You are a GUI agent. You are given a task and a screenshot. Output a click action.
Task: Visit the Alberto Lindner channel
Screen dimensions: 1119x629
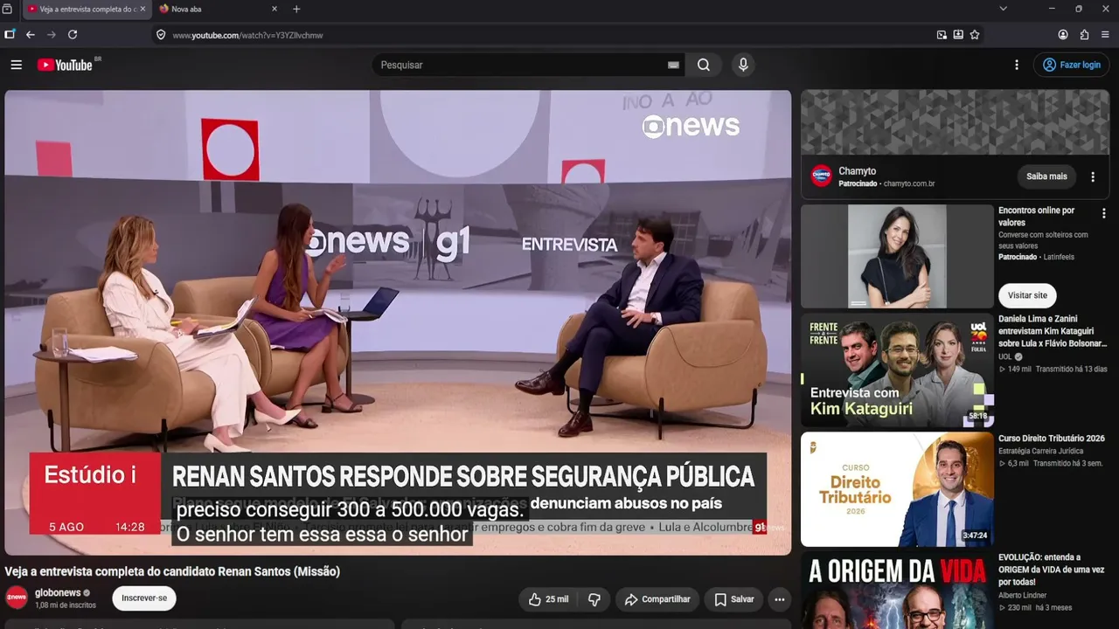(1023, 595)
